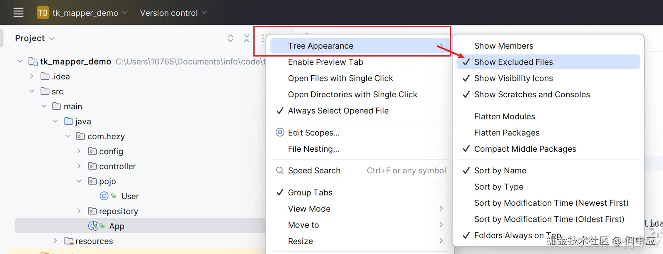Image resolution: width=663 pixels, height=254 pixels.
Task: Expand the config package
Action: [79, 151]
